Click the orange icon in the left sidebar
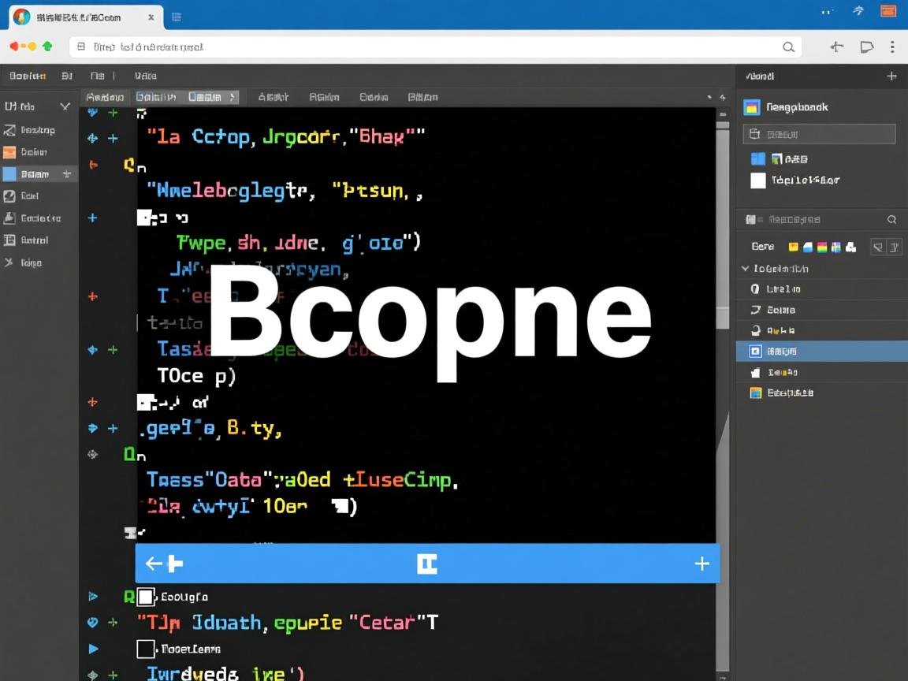This screenshot has height=681, width=908. (9, 152)
